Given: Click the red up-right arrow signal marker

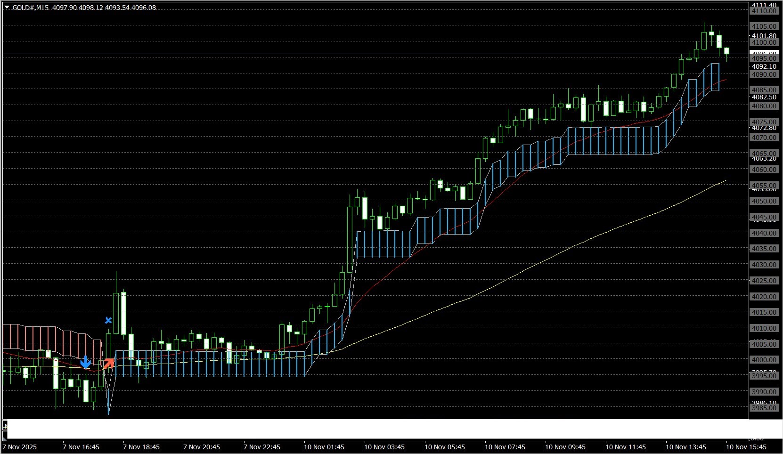Looking at the screenshot, I should point(109,363).
